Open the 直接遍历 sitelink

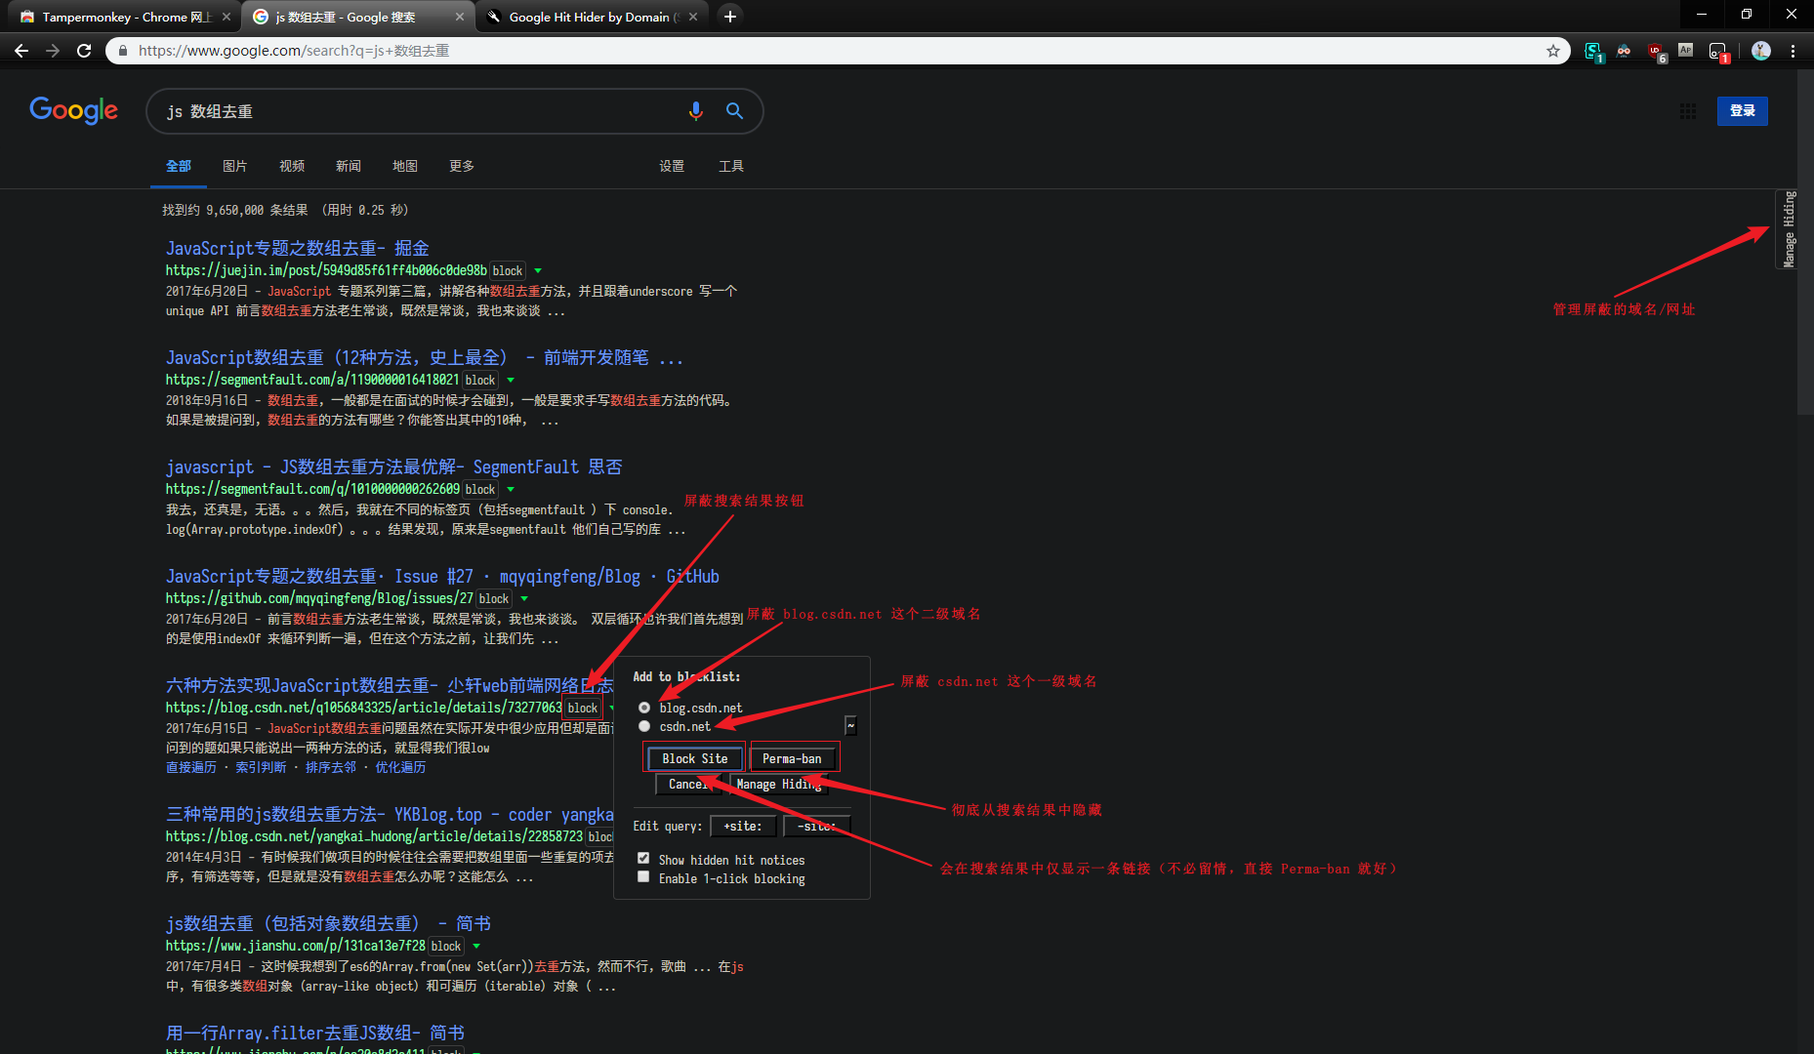tap(191, 767)
